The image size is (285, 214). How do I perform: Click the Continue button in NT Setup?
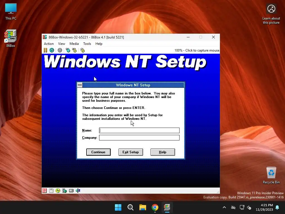pos(98,152)
